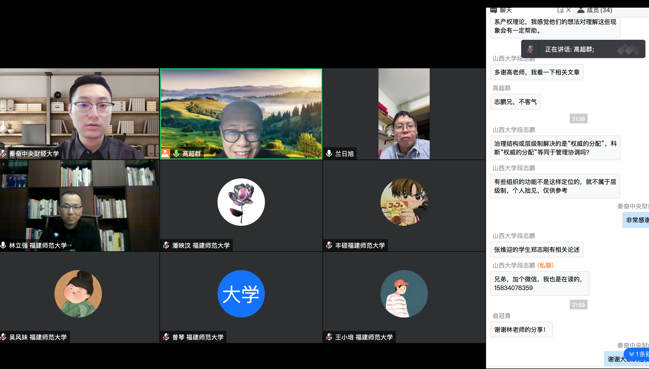649x369 pixels.
Task: Open the 成员 (34) members tab
Action: click(595, 10)
